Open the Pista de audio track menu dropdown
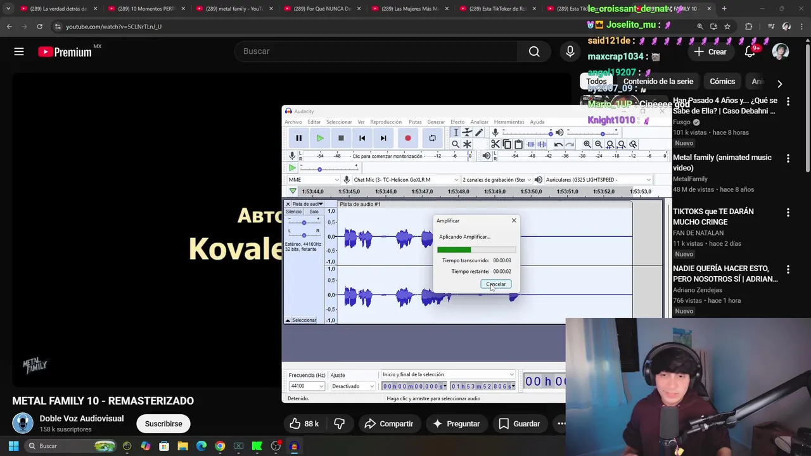 pyautogui.click(x=307, y=204)
